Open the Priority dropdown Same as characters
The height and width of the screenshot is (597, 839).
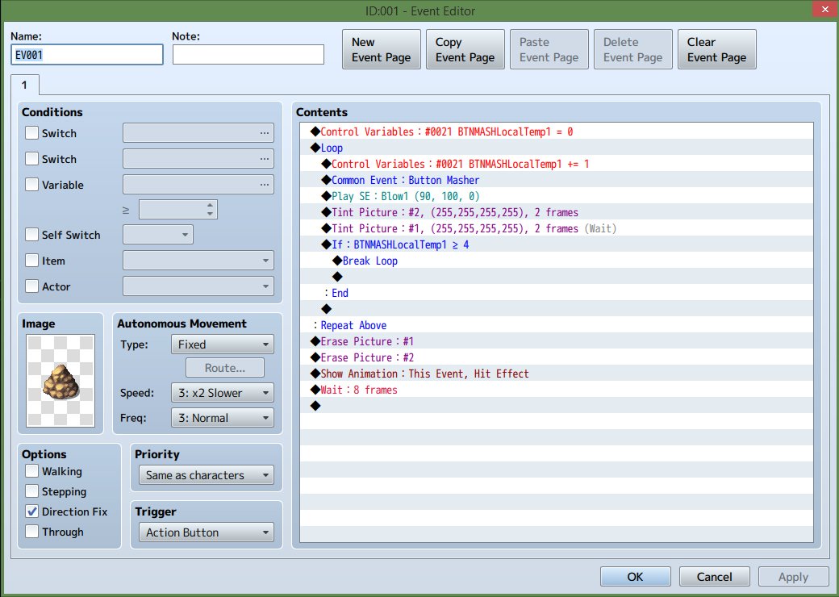click(x=206, y=475)
